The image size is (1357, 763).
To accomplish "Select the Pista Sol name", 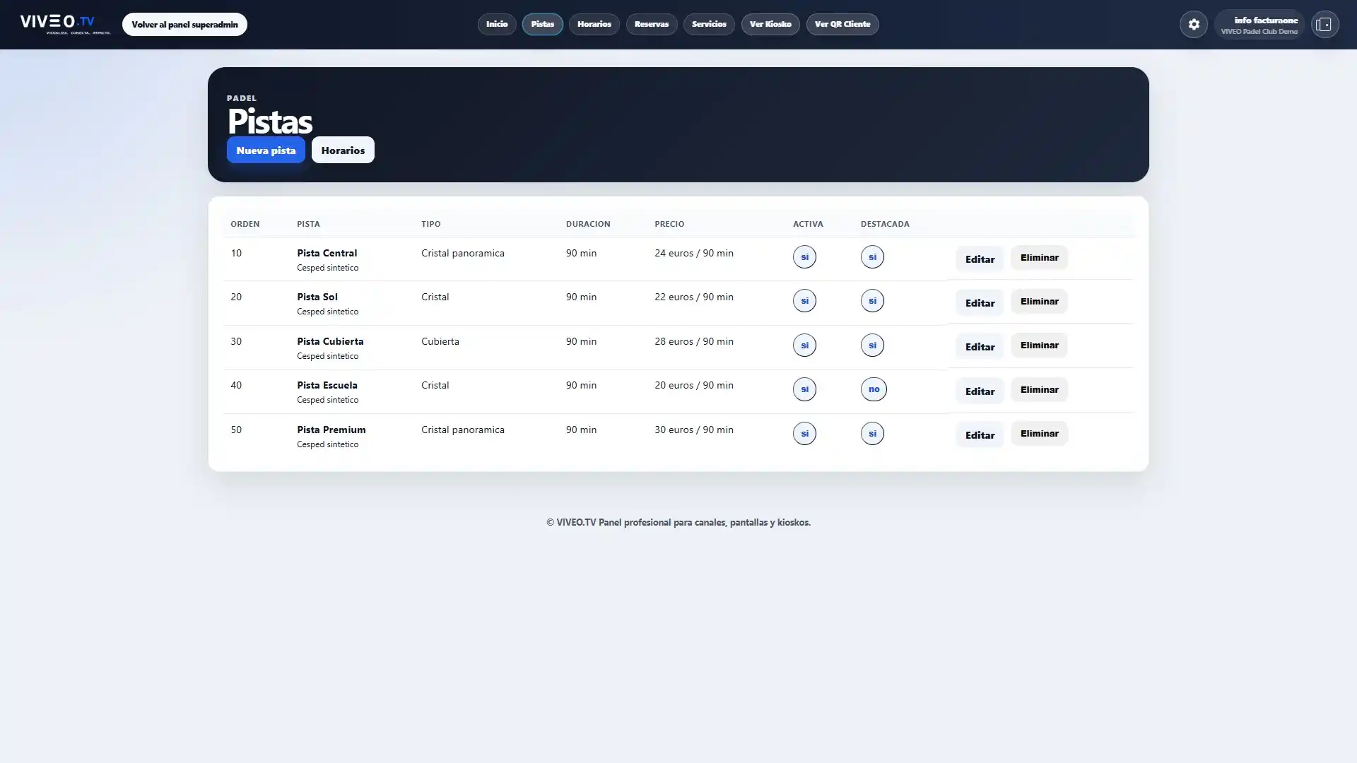I will point(317,297).
